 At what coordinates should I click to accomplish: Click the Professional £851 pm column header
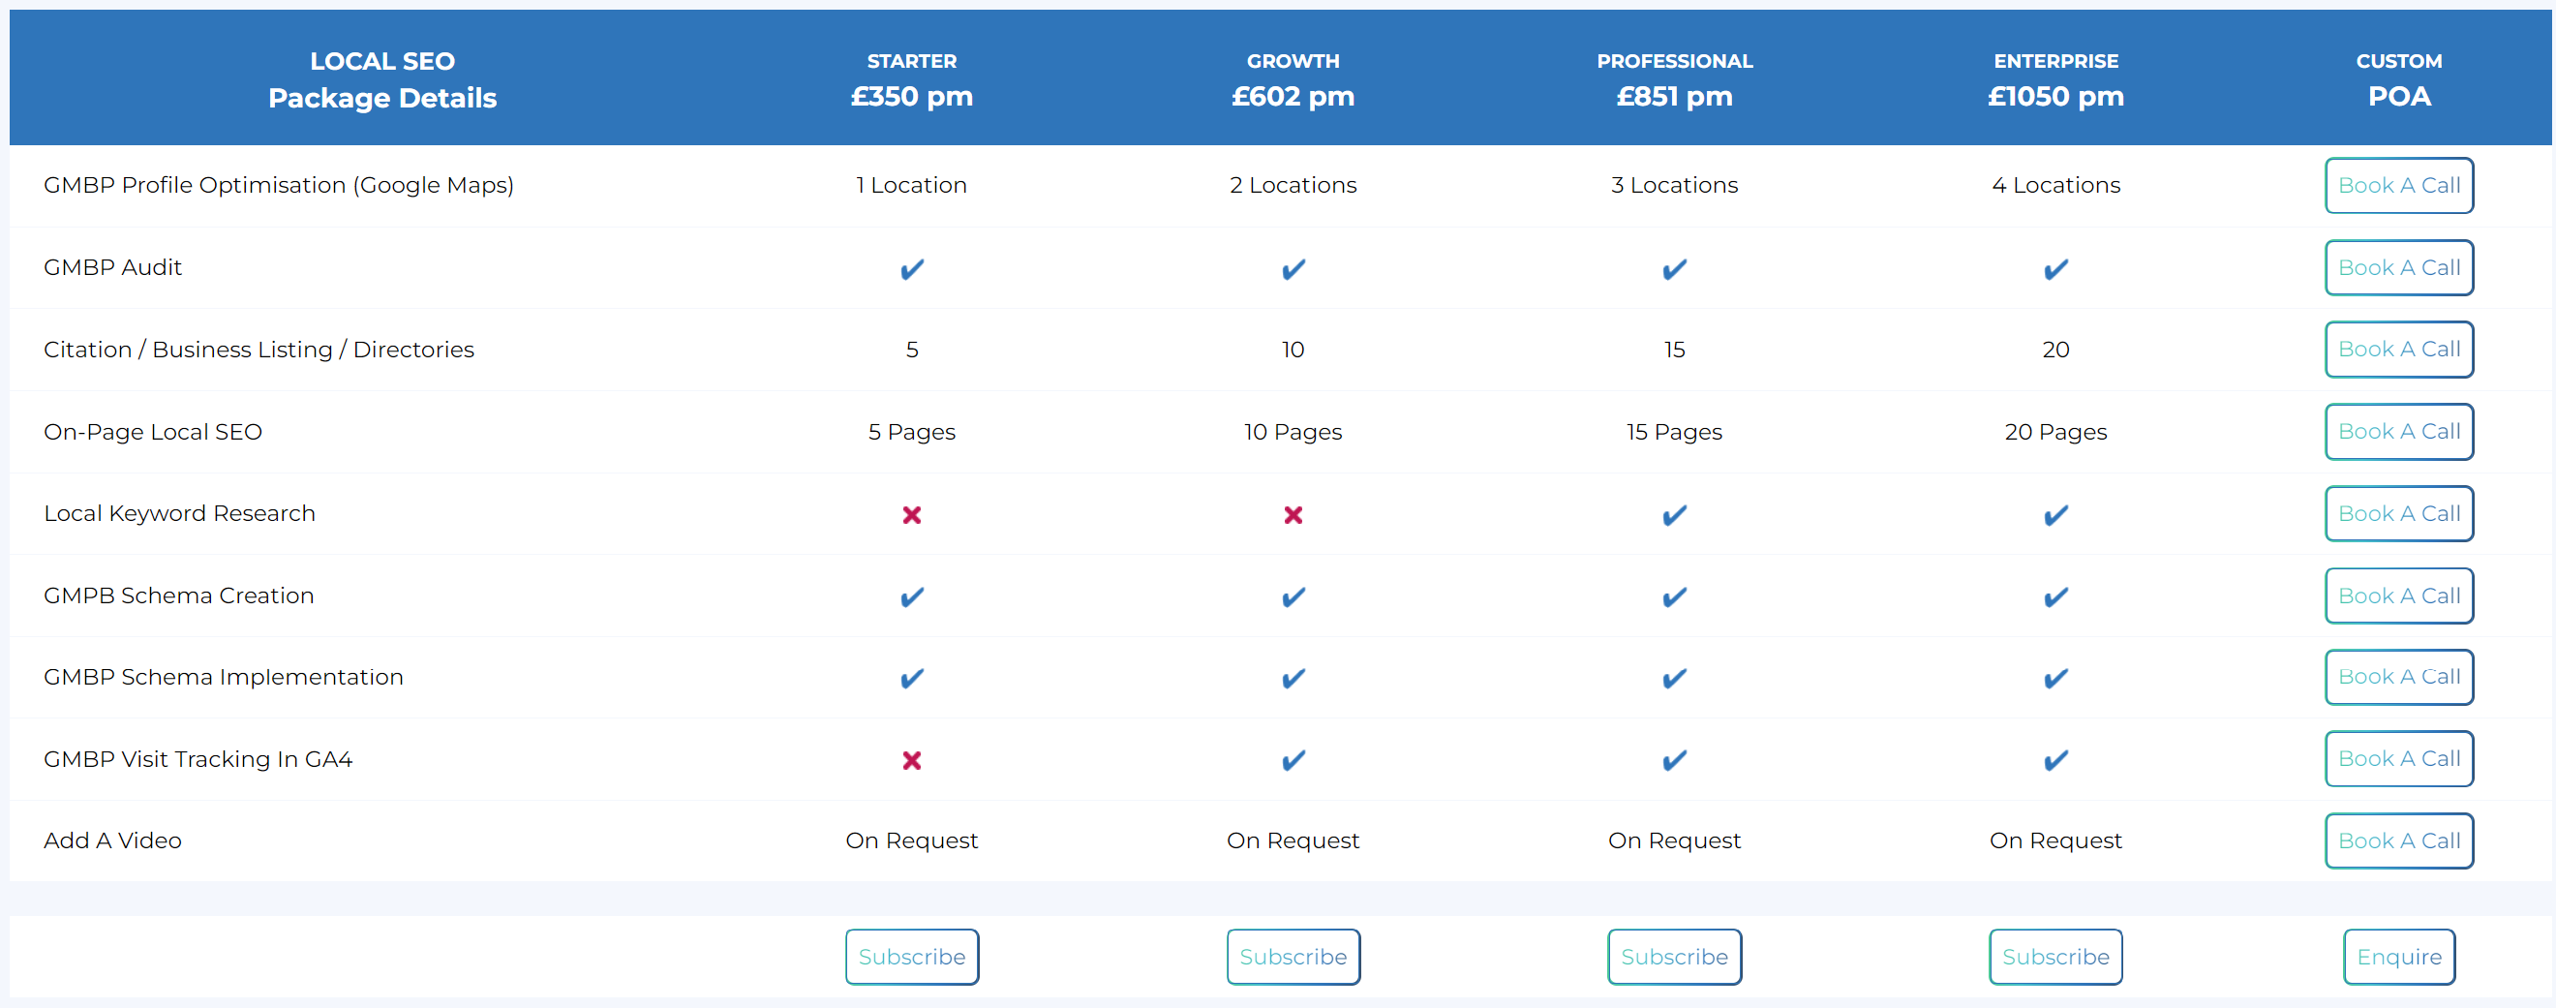coord(1674,79)
